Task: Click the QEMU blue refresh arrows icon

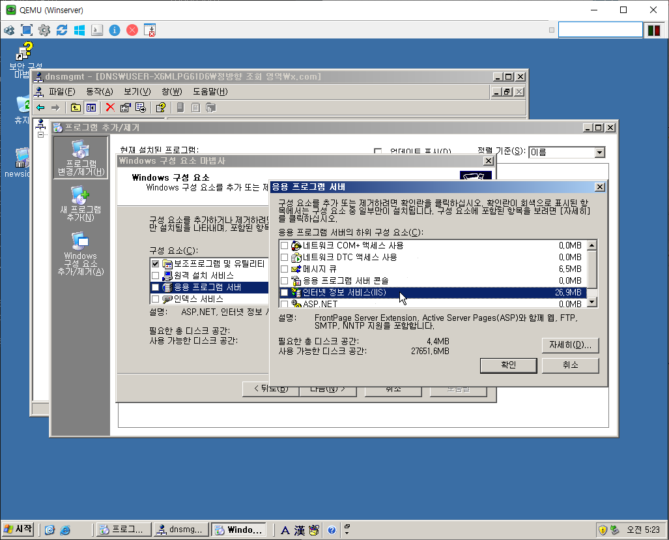Action: [62, 31]
